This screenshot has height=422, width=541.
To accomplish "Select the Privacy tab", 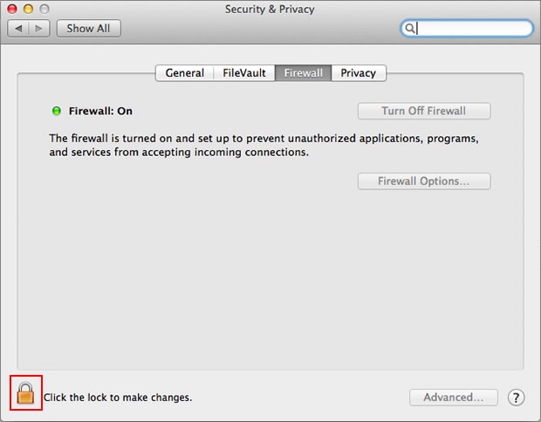I will [x=359, y=73].
